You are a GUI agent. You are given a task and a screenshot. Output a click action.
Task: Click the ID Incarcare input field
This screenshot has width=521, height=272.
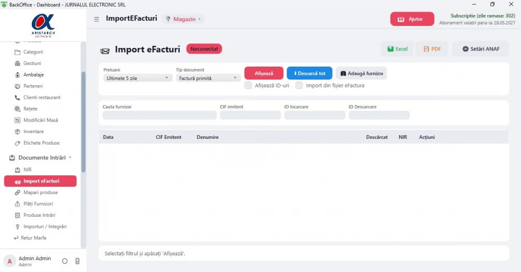pyautogui.click(x=315, y=115)
